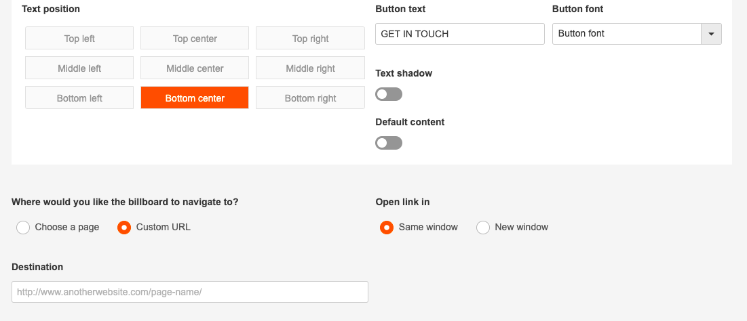
Task: Choose Same window for opening link
Action: [x=387, y=228]
